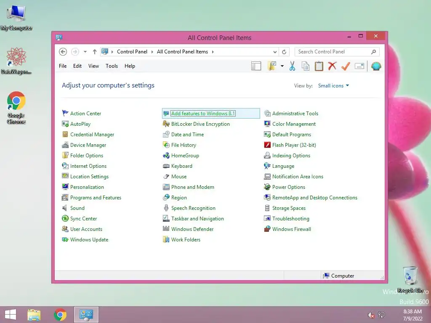
Task: Open the Flash Player (32-bit) icon
Action: point(267,145)
